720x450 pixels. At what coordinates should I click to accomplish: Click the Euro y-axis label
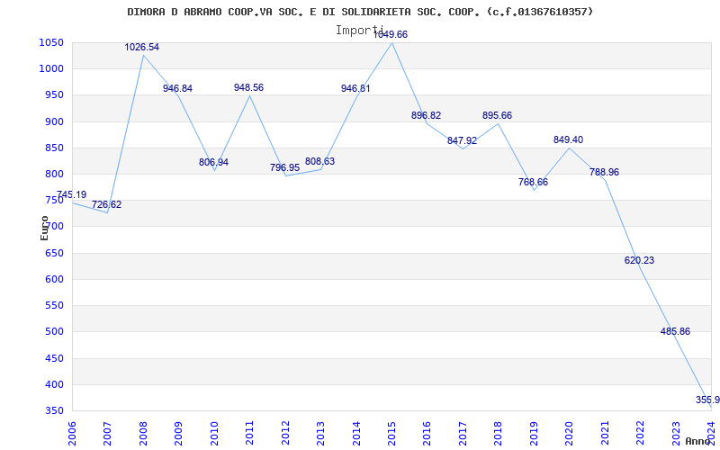[44, 228]
